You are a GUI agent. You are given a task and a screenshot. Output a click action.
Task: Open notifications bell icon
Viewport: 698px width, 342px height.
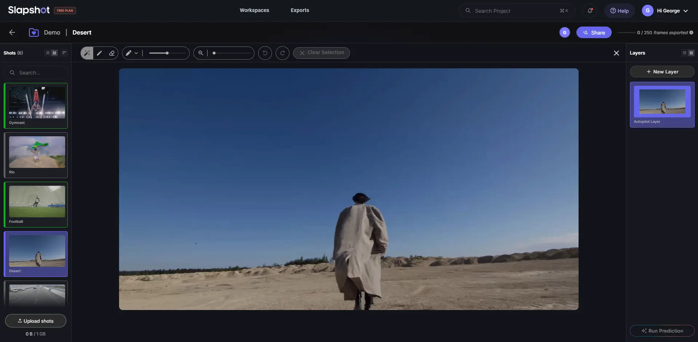click(589, 11)
